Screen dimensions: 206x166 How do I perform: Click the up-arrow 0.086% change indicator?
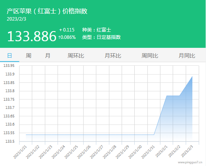tap(67, 37)
